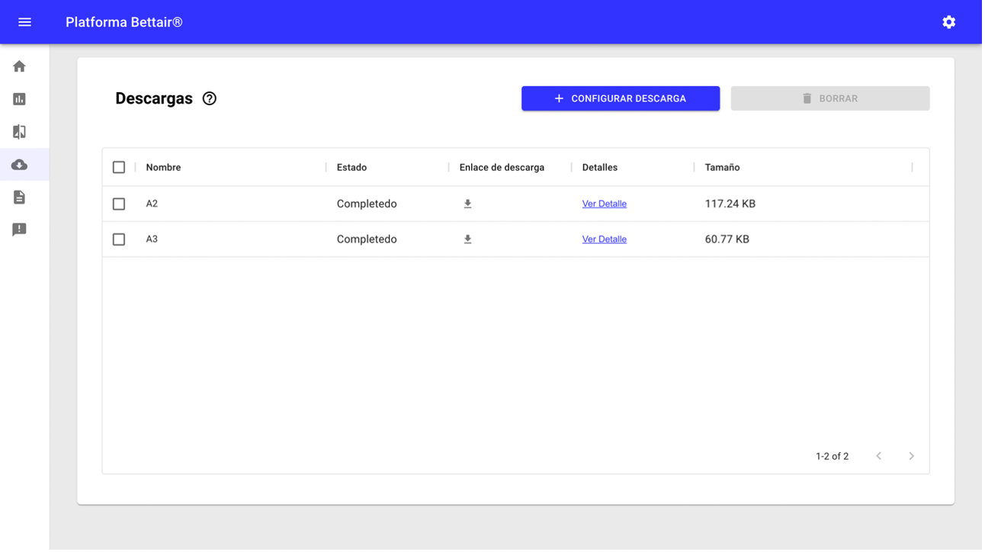Click Completedo status in A2 row
Image resolution: width=985 pixels, height=552 pixels.
click(x=367, y=204)
